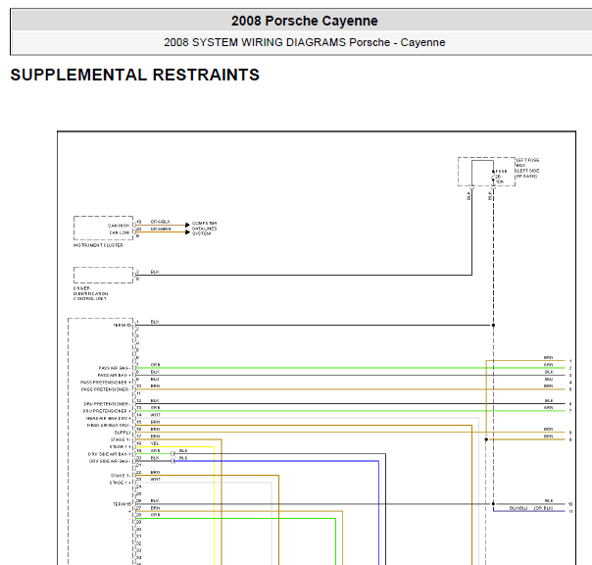Click the 'YEL' wire color label at pin 18
This screenshot has height=565, width=592.
click(x=155, y=443)
